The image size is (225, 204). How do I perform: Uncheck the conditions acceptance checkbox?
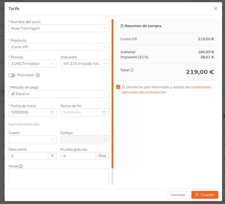(x=118, y=87)
